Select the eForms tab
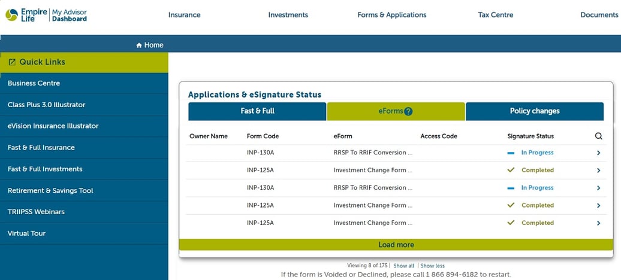This screenshot has width=621, height=280. click(396, 111)
